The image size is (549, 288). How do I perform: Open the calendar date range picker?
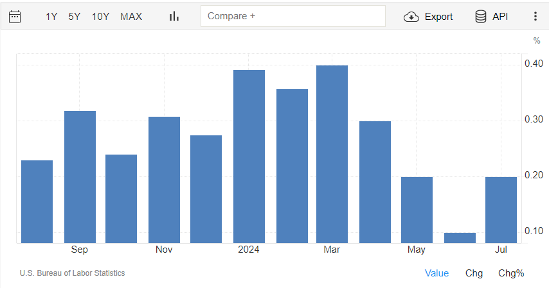click(15, 17)
